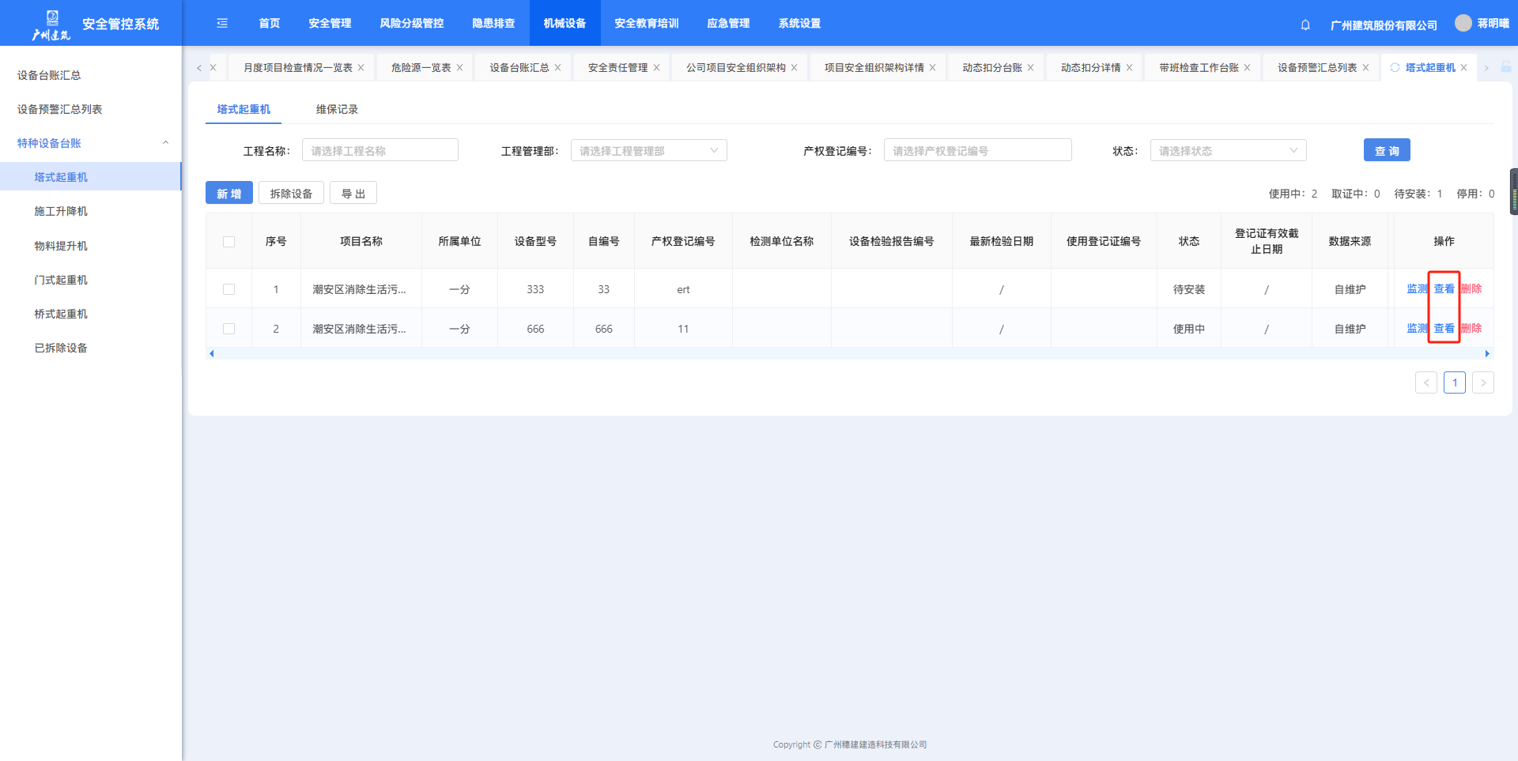Open the 状态 dropdown filter
Viewport: 1518px width, 761px height.
[x=1227, y=150]
